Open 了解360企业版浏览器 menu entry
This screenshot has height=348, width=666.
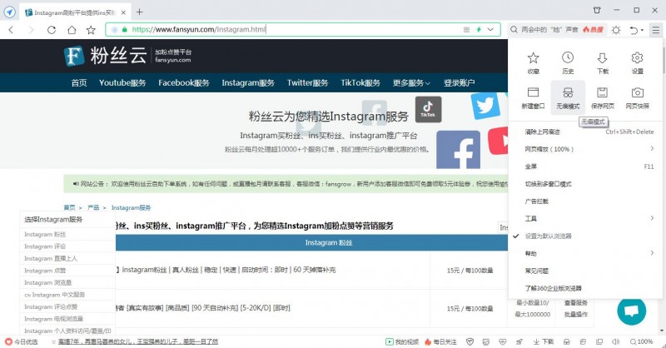[x=585, y=288]
